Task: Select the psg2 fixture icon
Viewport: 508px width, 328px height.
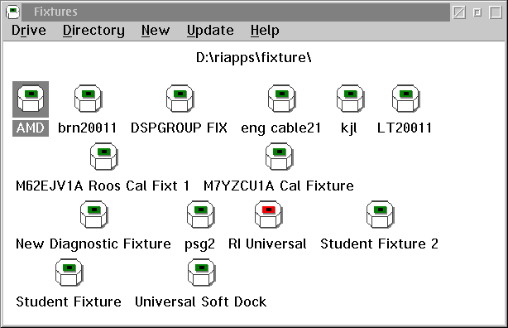Action: (200, 215)
